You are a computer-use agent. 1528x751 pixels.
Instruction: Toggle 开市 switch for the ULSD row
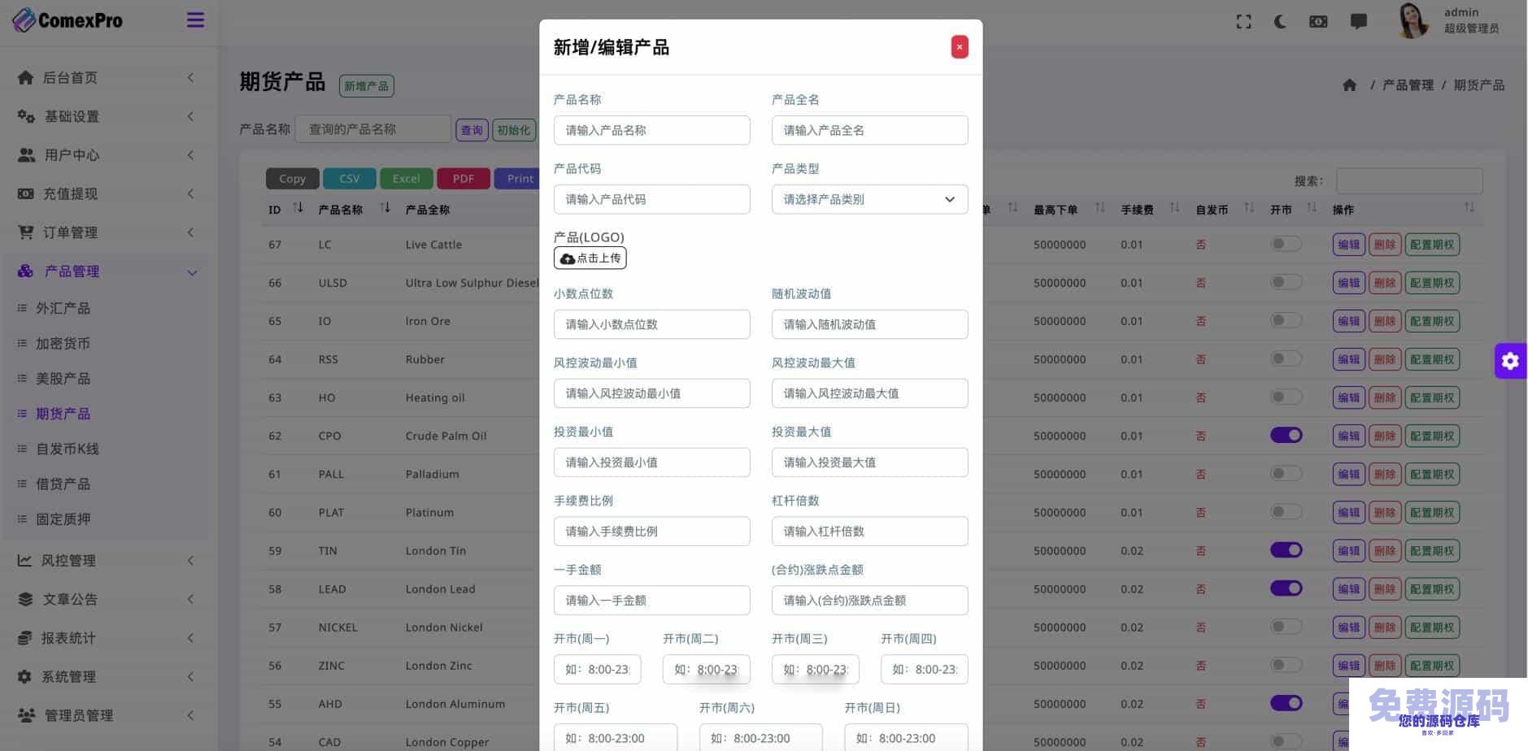(x=1286, y=282)
